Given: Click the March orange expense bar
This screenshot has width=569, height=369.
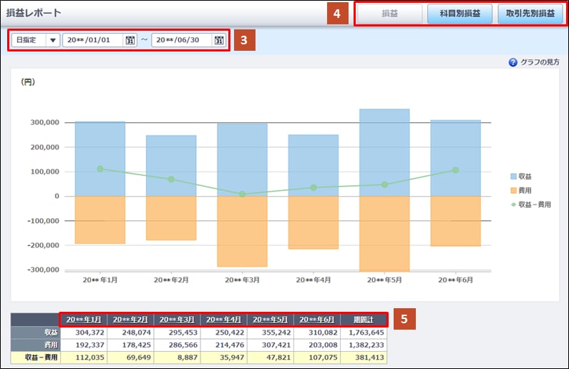Looking at the screenshot, I should (x=243, y=231).
